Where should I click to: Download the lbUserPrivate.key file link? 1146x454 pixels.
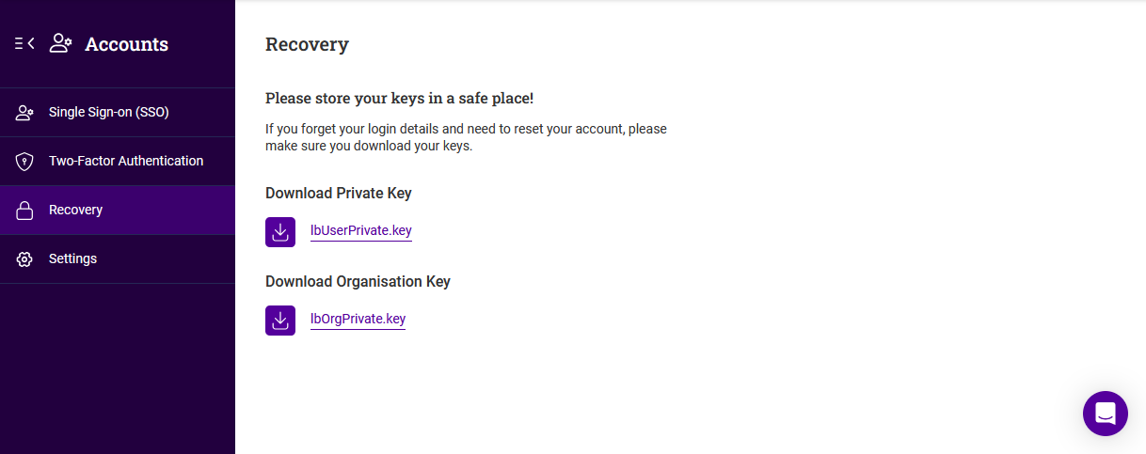coord(361,231)
